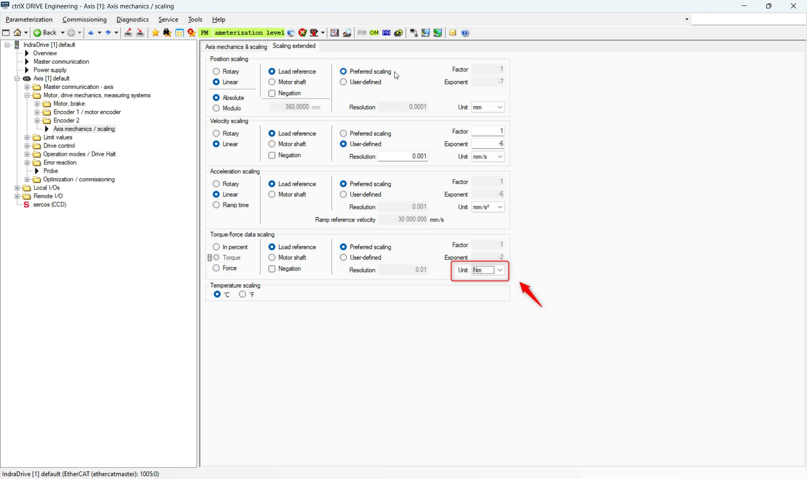Open the Probe tree item

click(x=50, y=171)
